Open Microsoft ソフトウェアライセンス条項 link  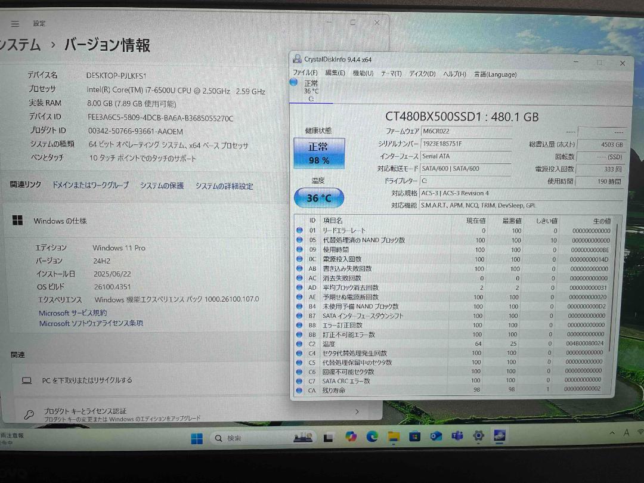coord(91,324)
